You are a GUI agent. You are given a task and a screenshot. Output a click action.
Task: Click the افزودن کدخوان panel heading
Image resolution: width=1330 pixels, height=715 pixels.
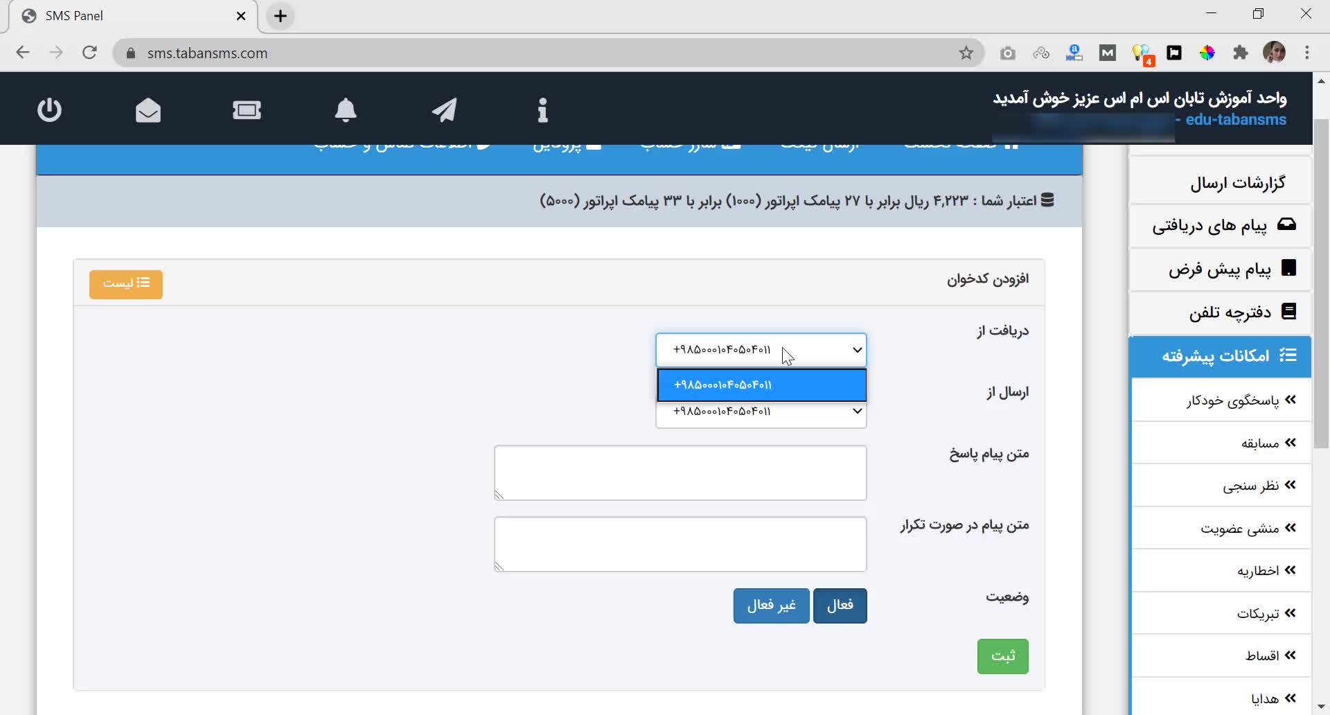click(x=988, y=279)
